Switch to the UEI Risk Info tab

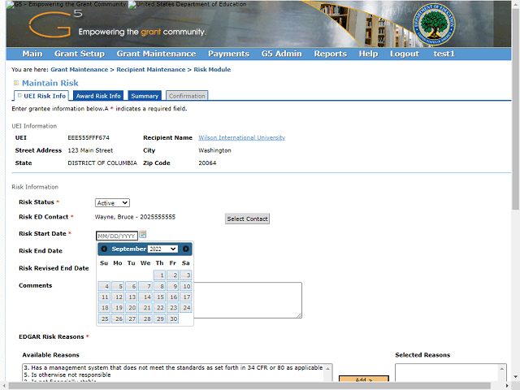[x=41, y=96]
